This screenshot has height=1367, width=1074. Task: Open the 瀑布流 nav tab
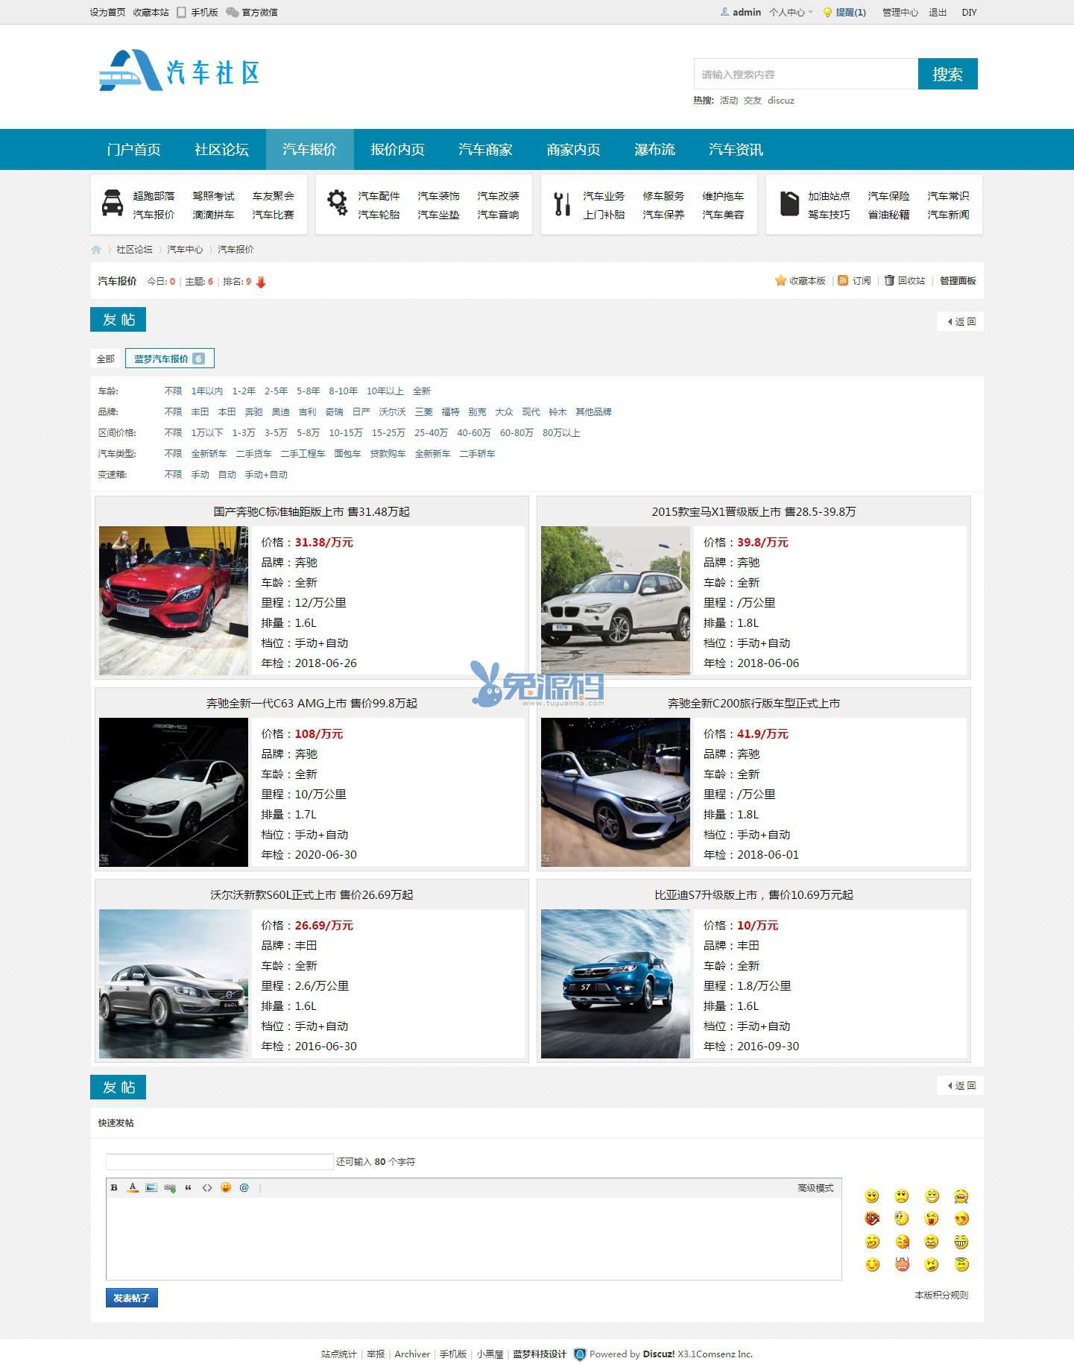[654, 150]
